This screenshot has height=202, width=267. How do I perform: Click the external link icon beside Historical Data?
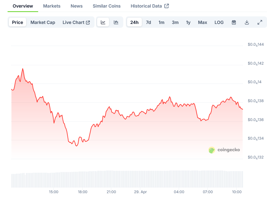[167, 6]
